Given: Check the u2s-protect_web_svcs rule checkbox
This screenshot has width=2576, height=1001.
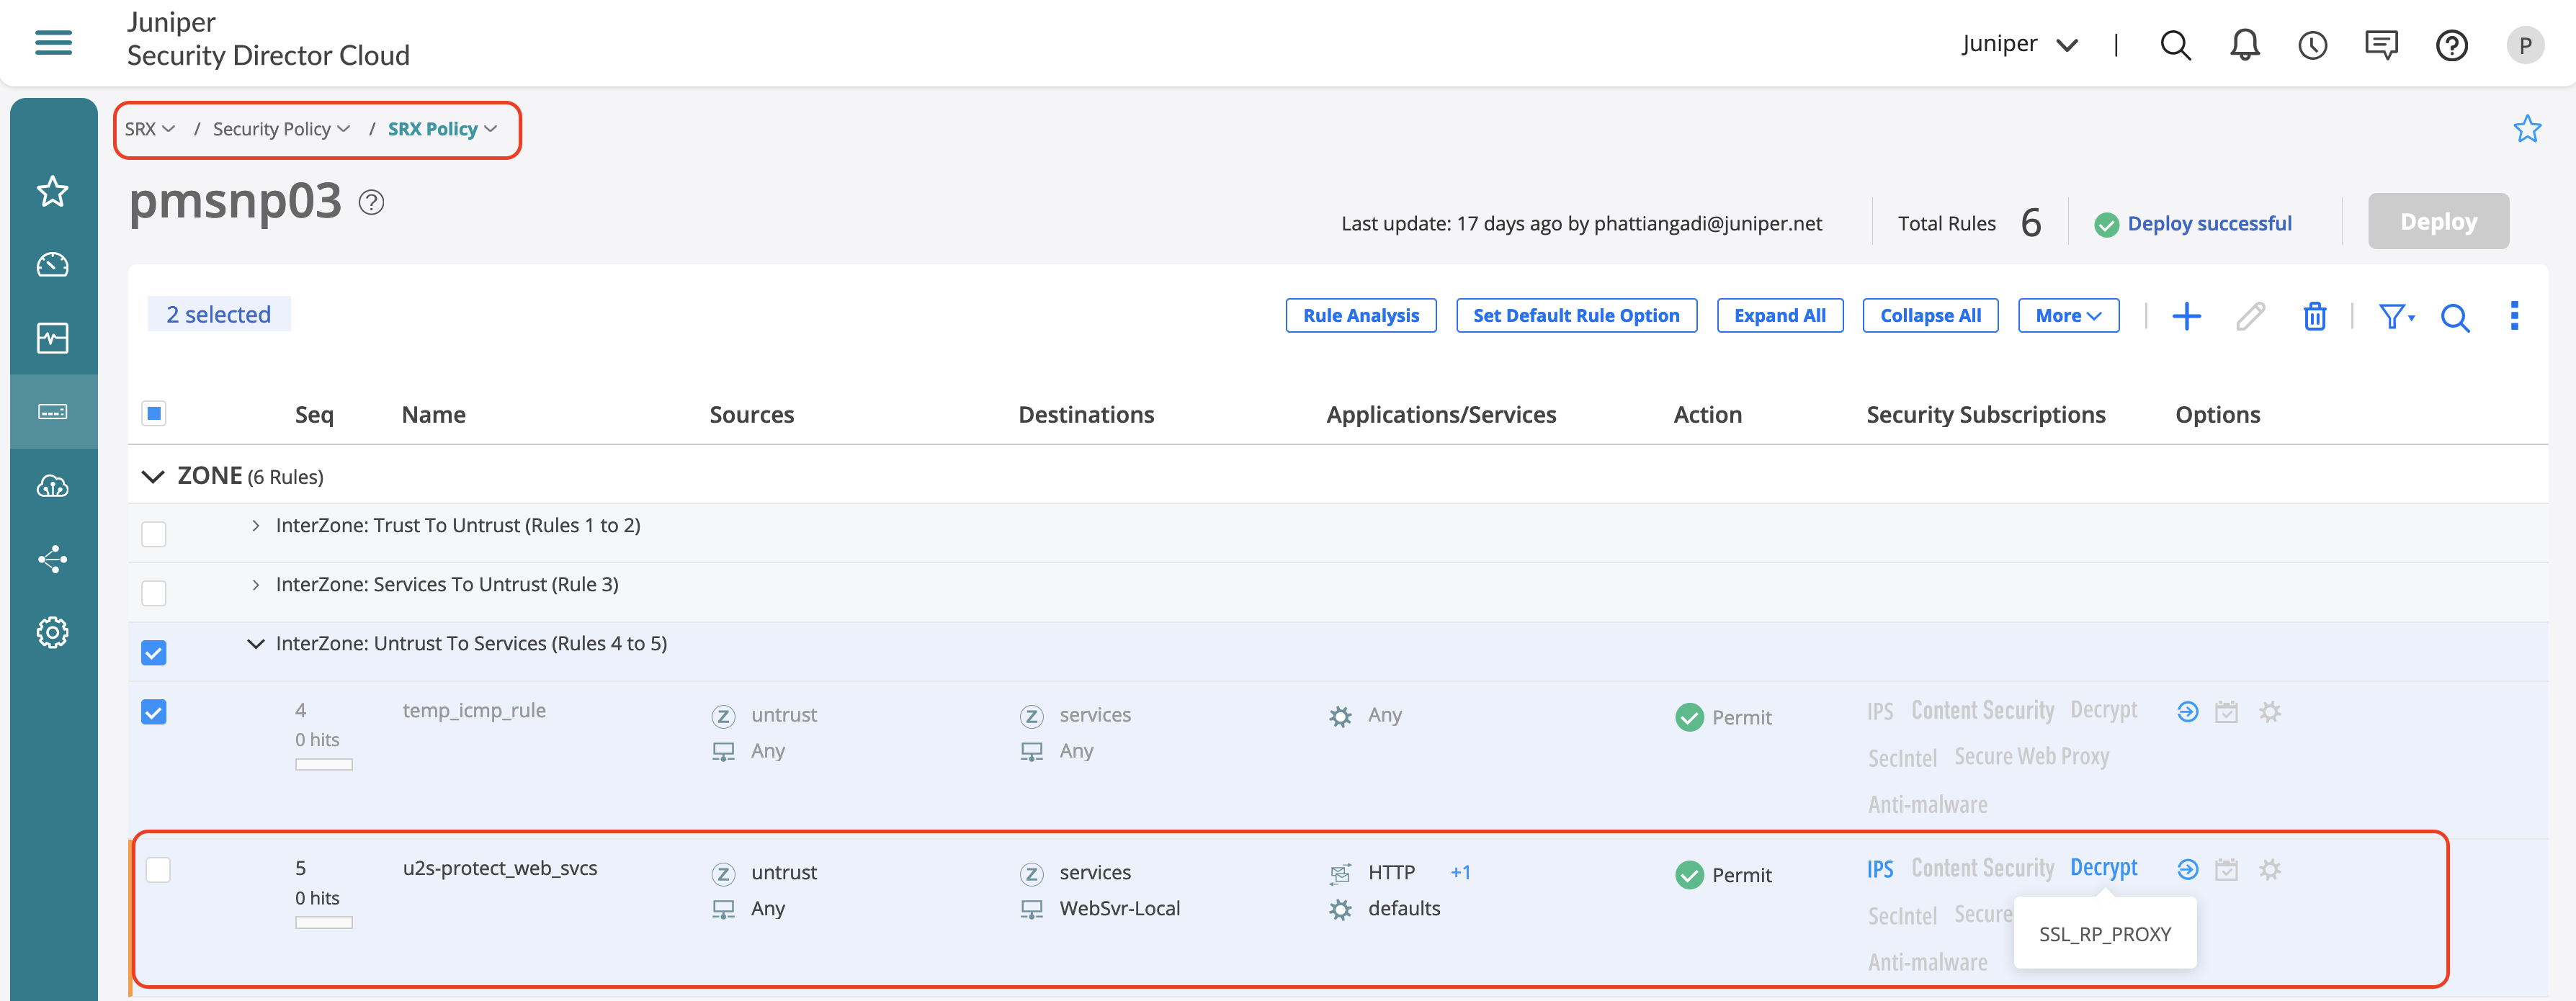Looking at the screenshot, I should 158,870.
